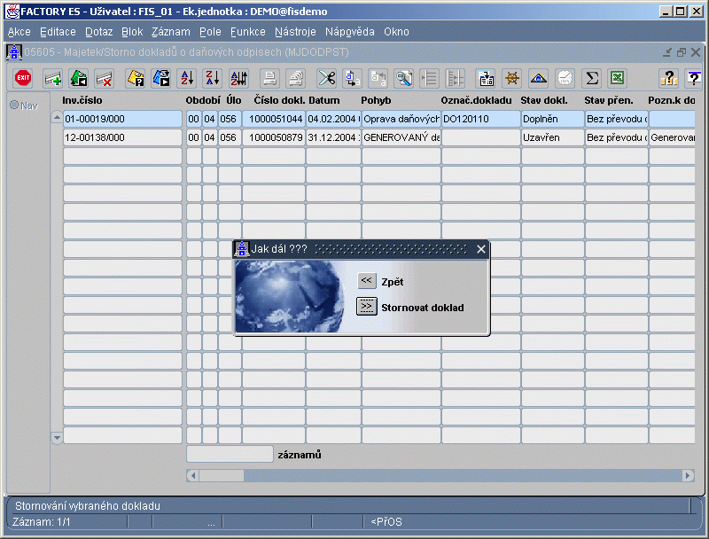Click the Zpět back button in dialog
The height and width of the screenshot is (539, 709).
pos(367,281)
